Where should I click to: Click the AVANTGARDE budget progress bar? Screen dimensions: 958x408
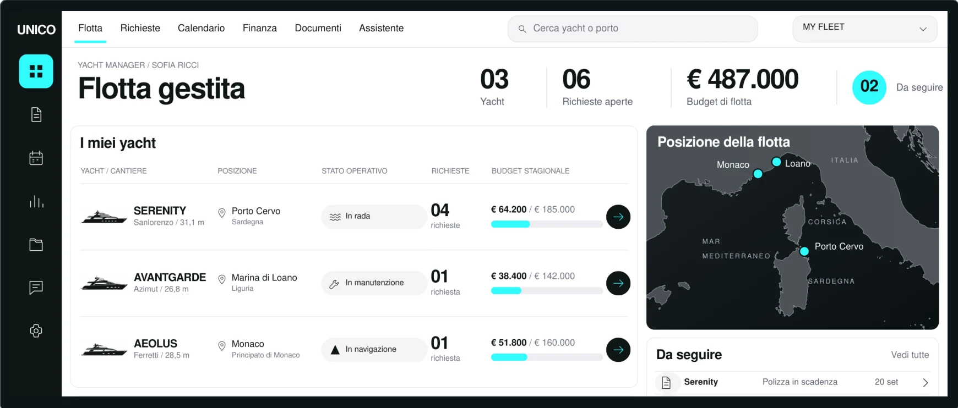point(547,291)
